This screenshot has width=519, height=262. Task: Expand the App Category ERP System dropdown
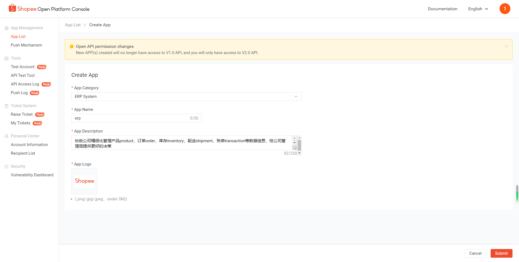click(x=186, y=97)
